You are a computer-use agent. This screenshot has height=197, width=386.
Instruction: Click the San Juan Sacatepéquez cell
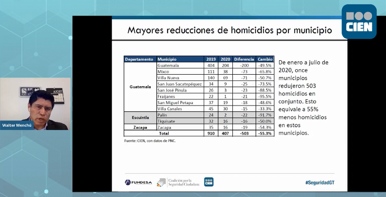click(180, 84)
